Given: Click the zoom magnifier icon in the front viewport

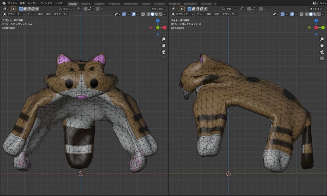Looking at the screenshot, I should (x=163, y=39).
